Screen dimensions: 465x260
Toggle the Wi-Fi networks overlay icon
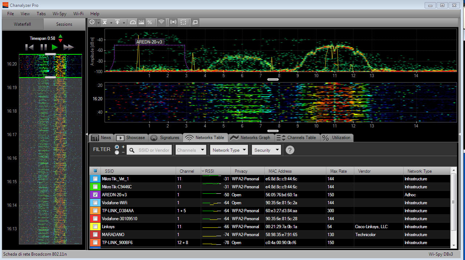click(x=162, y=22)
